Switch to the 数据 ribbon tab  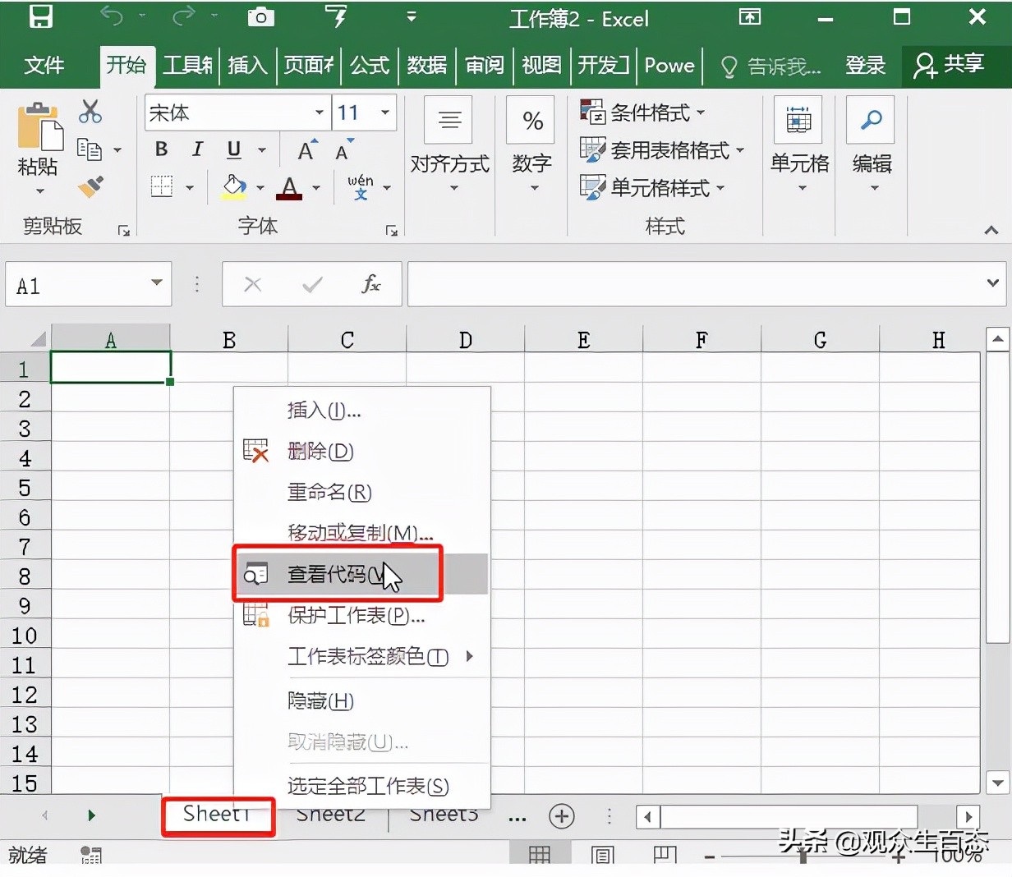click(x=426, y=66)
